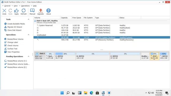Open taskbar clock showing 12:25 PM
This screenshot has width=171, height=96.
(x=159, y=93)
